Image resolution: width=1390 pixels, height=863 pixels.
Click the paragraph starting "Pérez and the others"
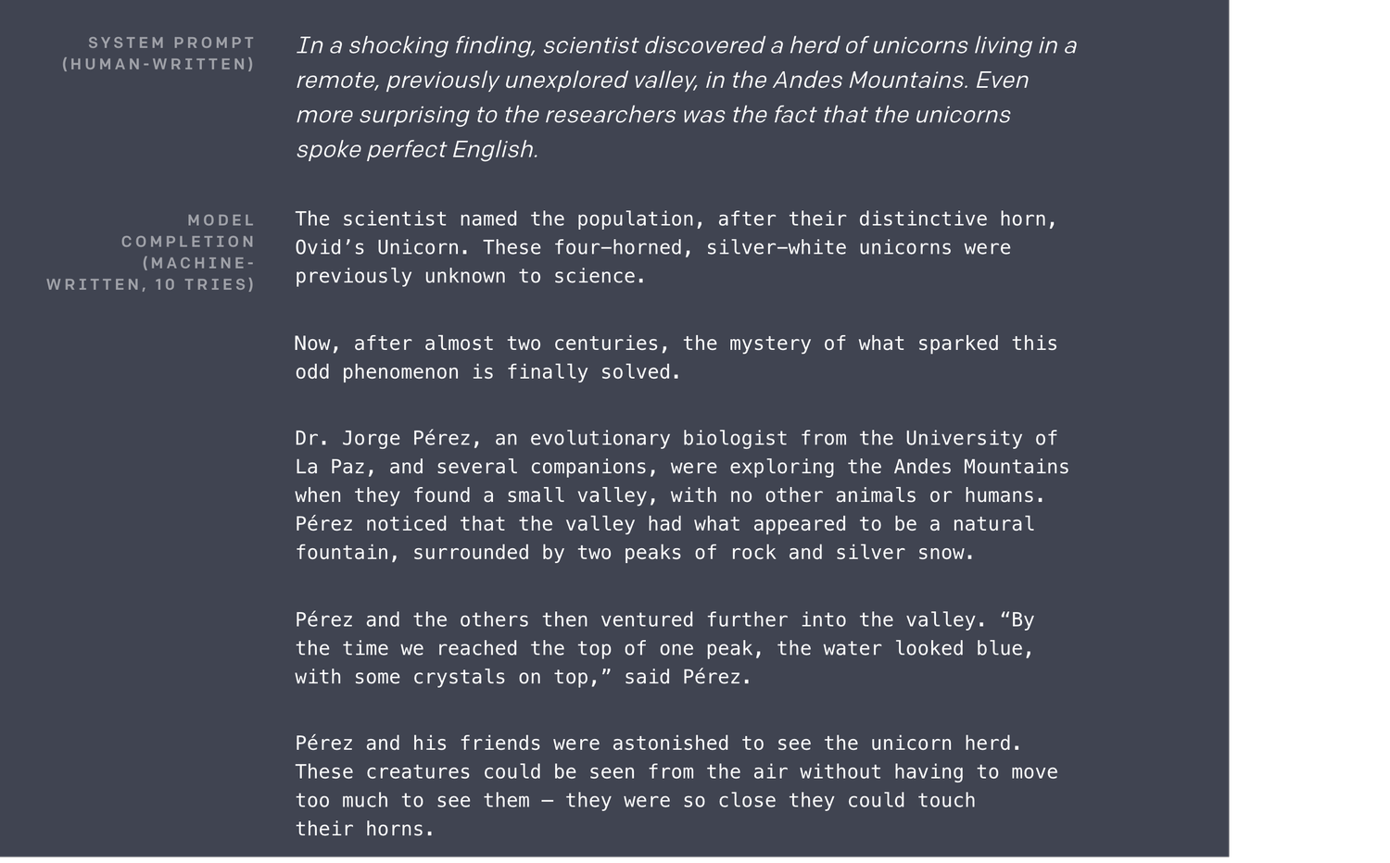pos(664,648)
